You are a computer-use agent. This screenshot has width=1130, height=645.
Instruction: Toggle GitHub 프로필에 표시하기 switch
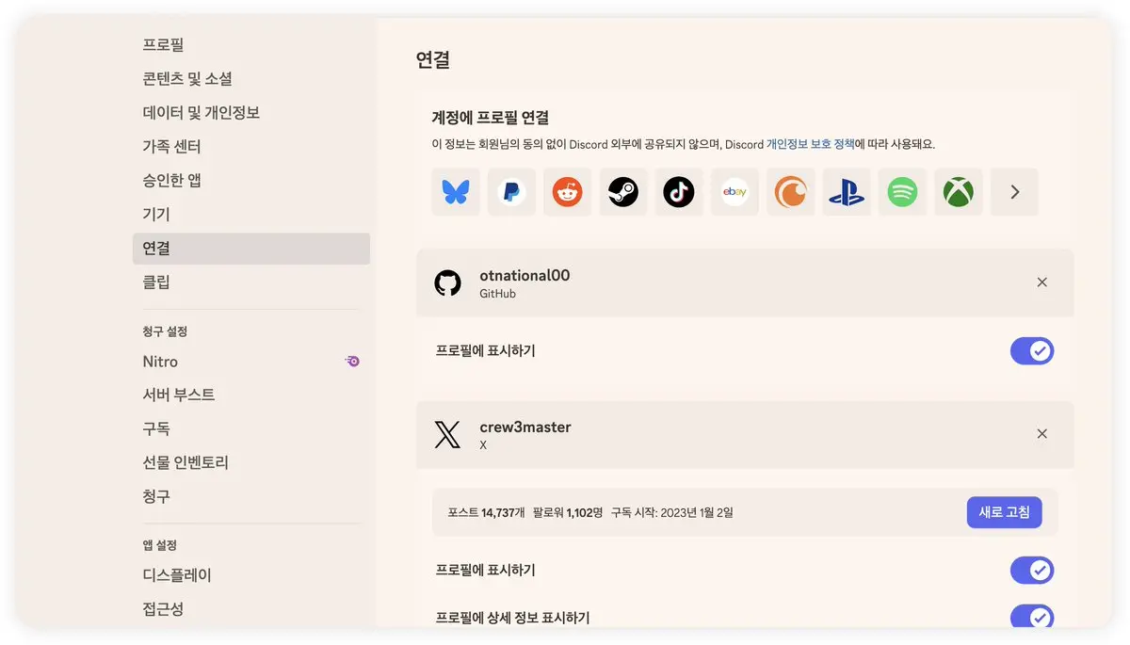(1032, 351)
